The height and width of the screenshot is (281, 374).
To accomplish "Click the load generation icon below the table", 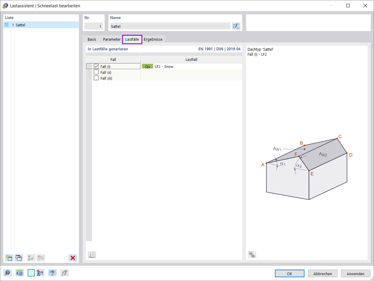I will click(x=92, y=255).
